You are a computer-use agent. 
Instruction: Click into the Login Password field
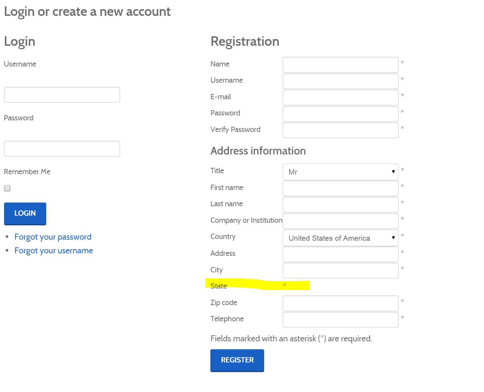pos(62,149)
